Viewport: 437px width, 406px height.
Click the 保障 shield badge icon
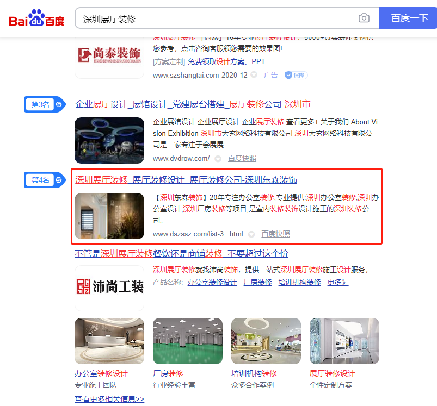(x=296, y=75)
